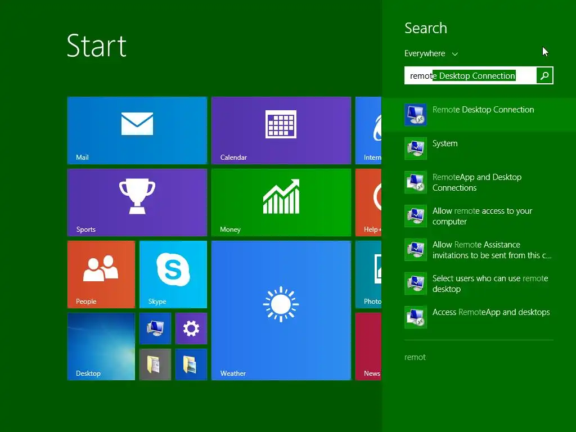Click the search magnifier button

(x=544, y=76)
